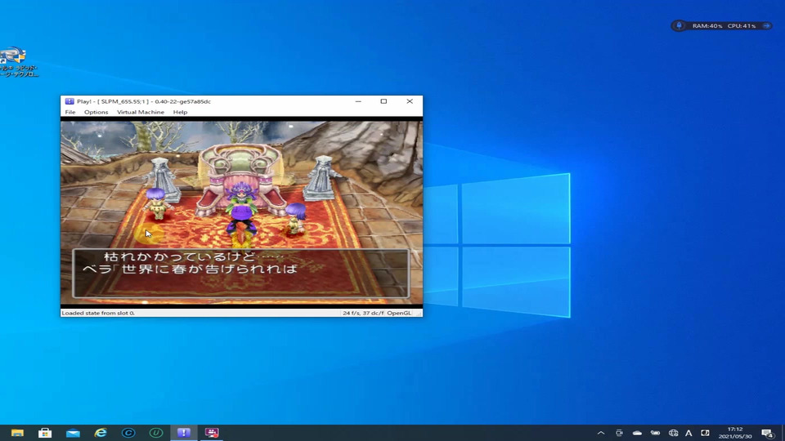Open the clock showing 17:12
This screenshot has width=785, height=441.
click(735, 433)
